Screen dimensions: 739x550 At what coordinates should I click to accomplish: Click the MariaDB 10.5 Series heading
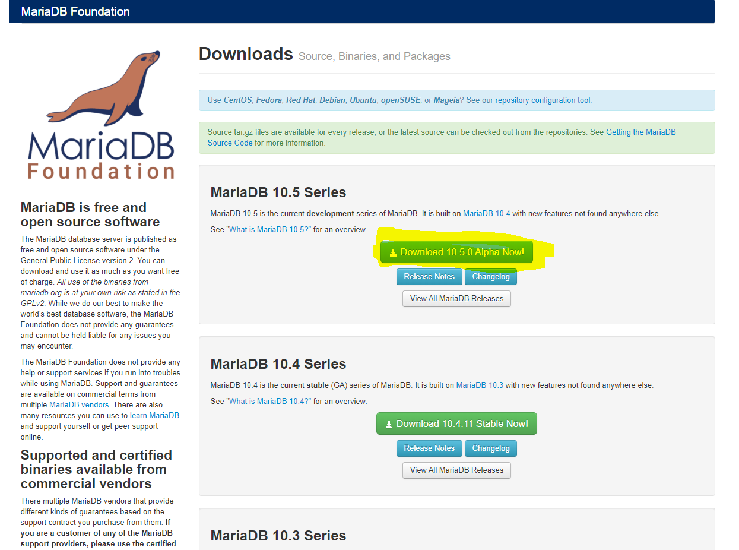(x=278, y=192)
